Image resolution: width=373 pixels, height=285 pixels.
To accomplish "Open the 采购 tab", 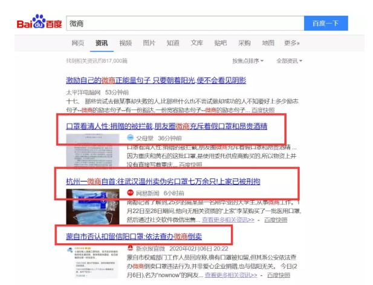I will click(x=244, y=43).
